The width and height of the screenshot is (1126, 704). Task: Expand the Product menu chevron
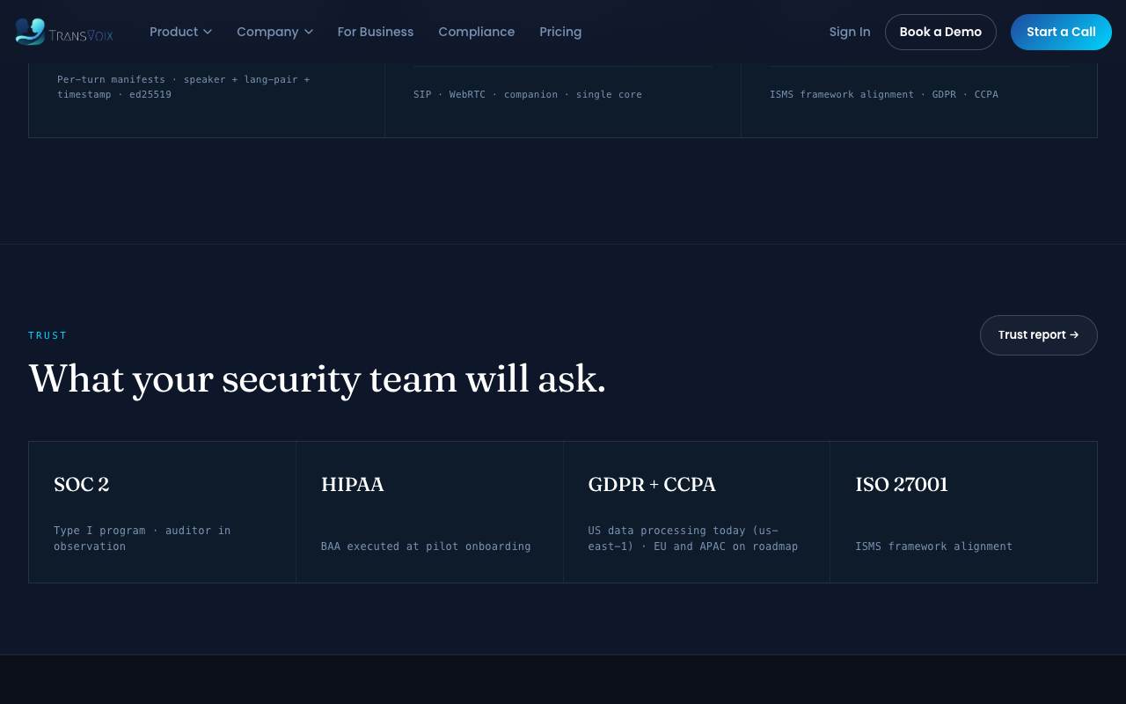pyautogui.click(x=208, y=32)
